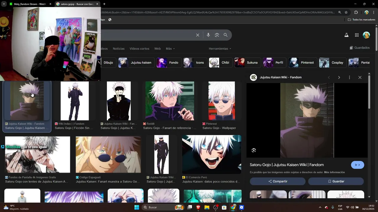This screenshot has height=212, width=378.
Task: Open File Explorer from taskbar
Action: (207, 207)
